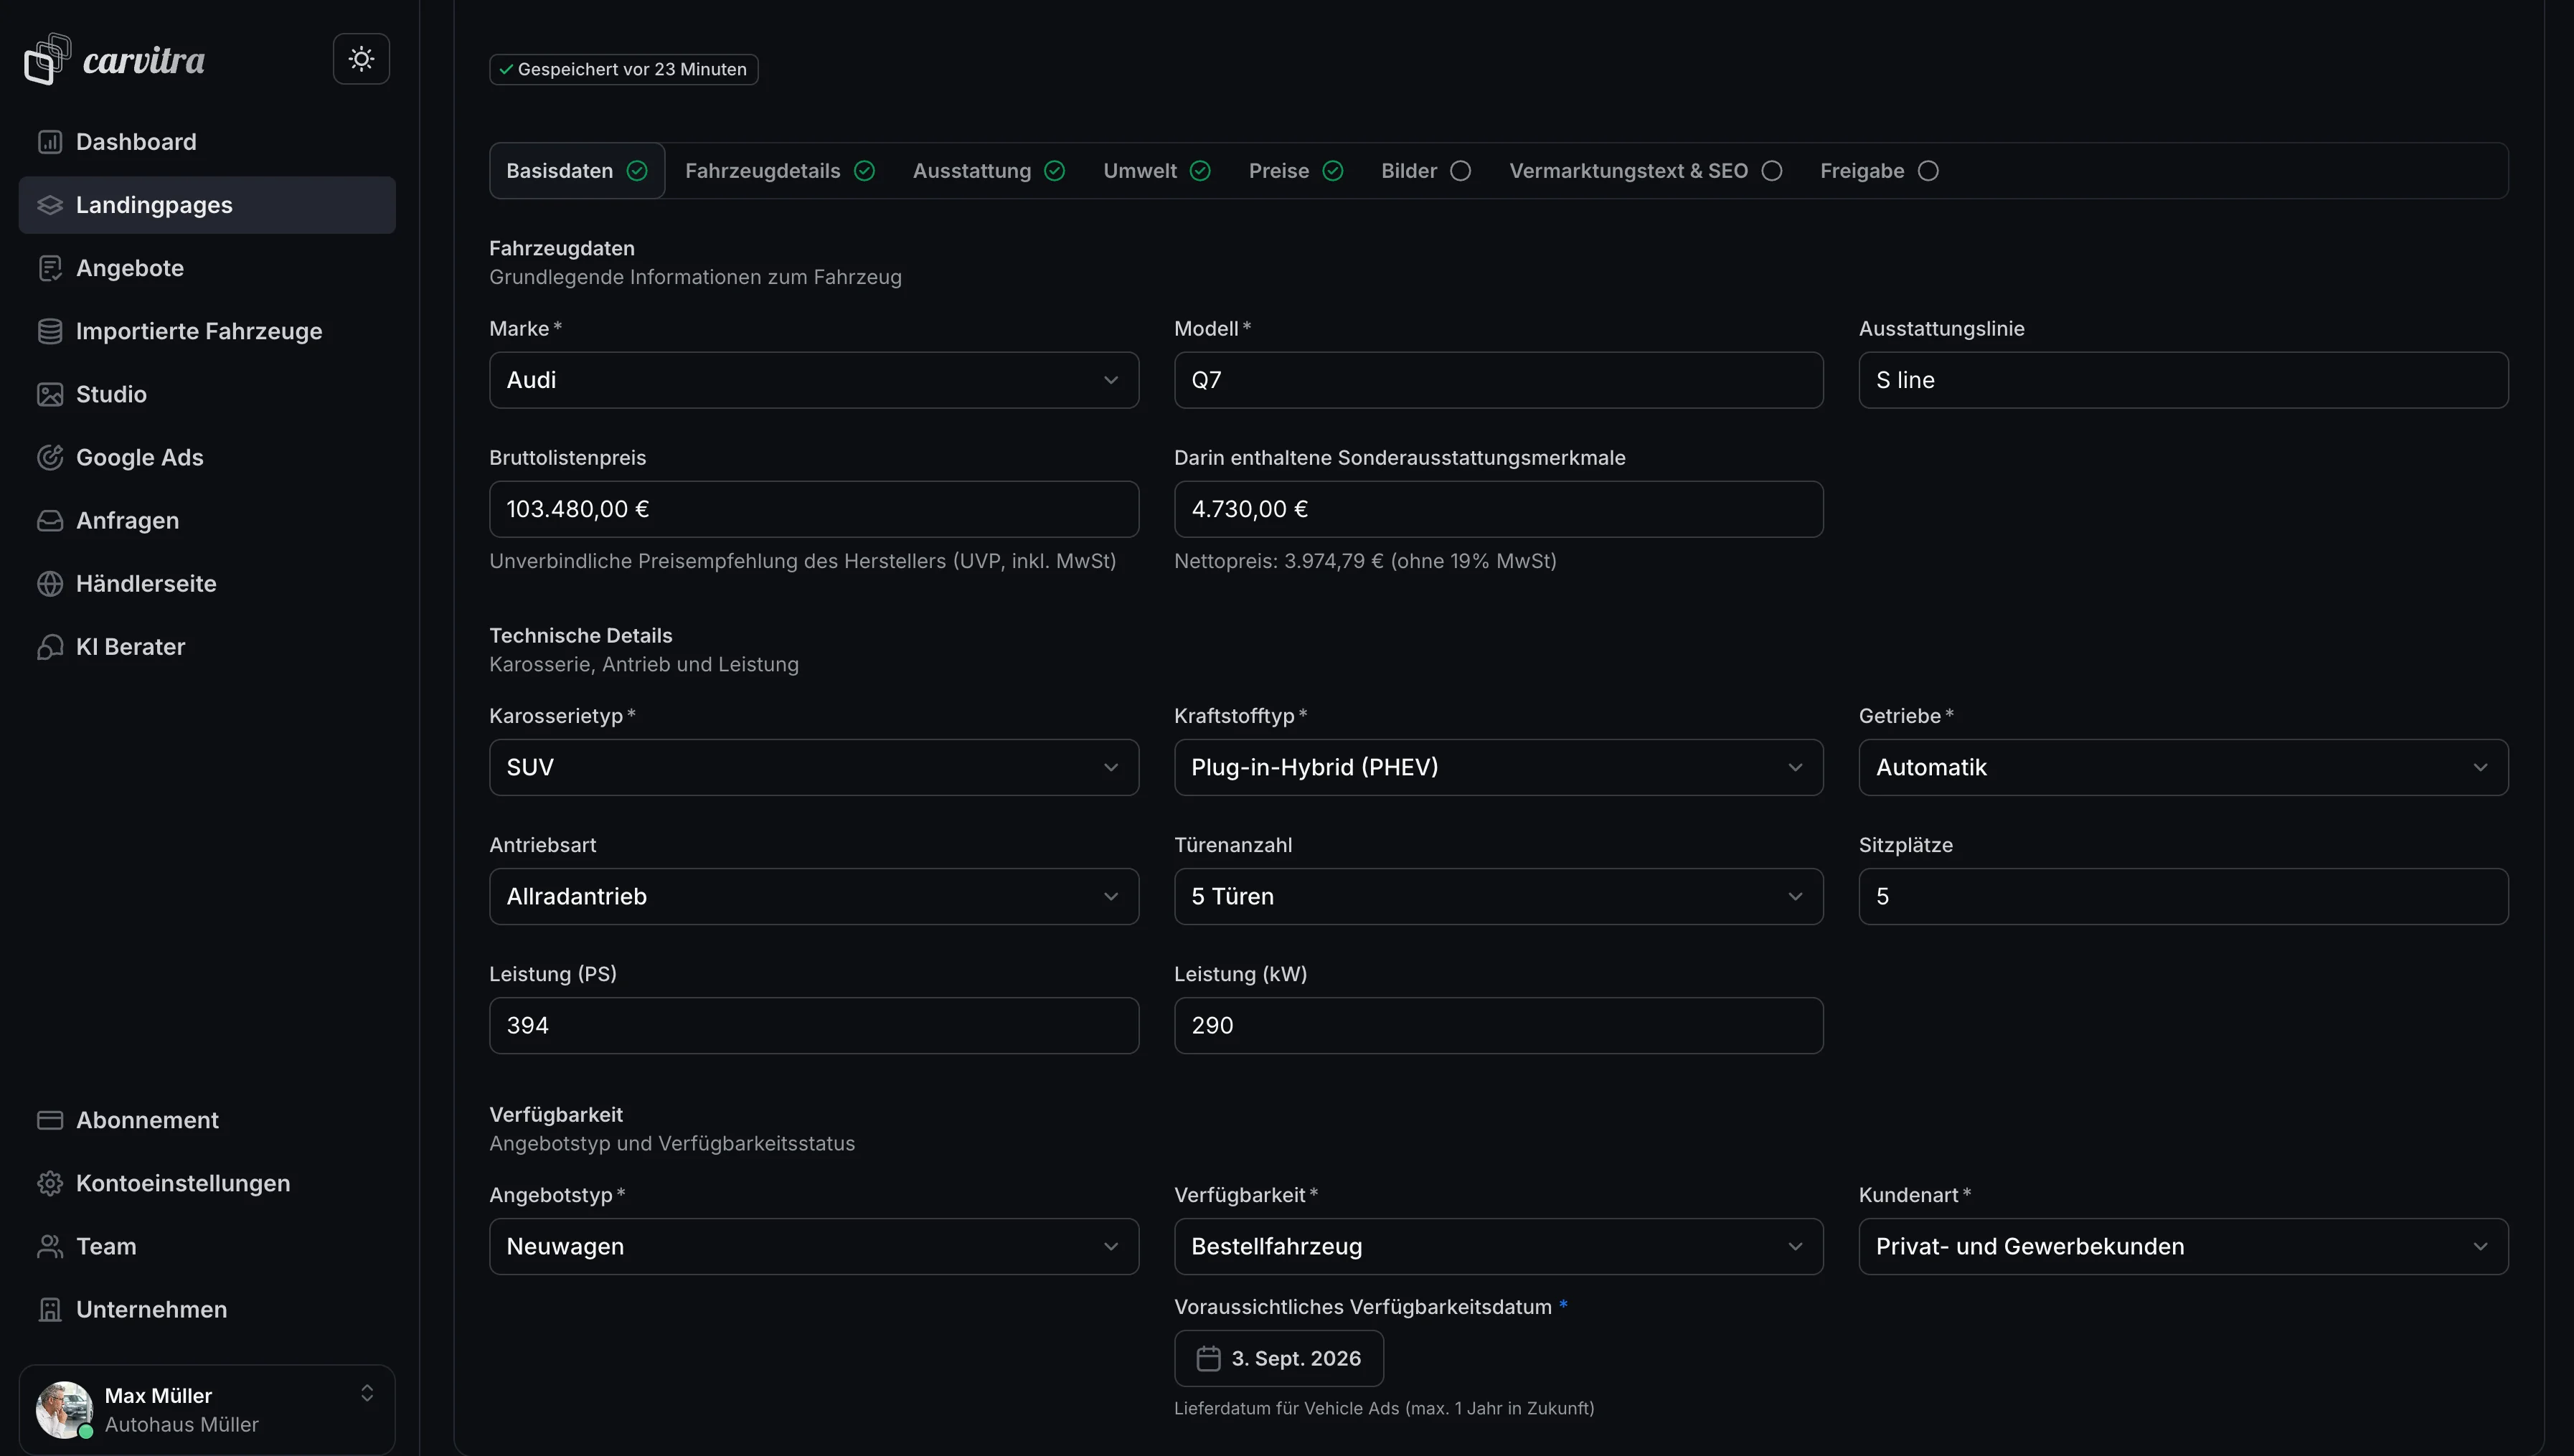2574x1456 pixels.
Task: Click the Vermarktungstext & SEO empty status circle
Action: pos(1772,171)
